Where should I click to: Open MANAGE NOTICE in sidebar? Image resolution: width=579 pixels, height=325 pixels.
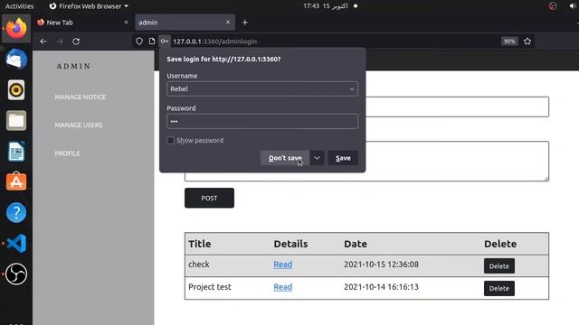pyautogui.click(x=81, y=97)
